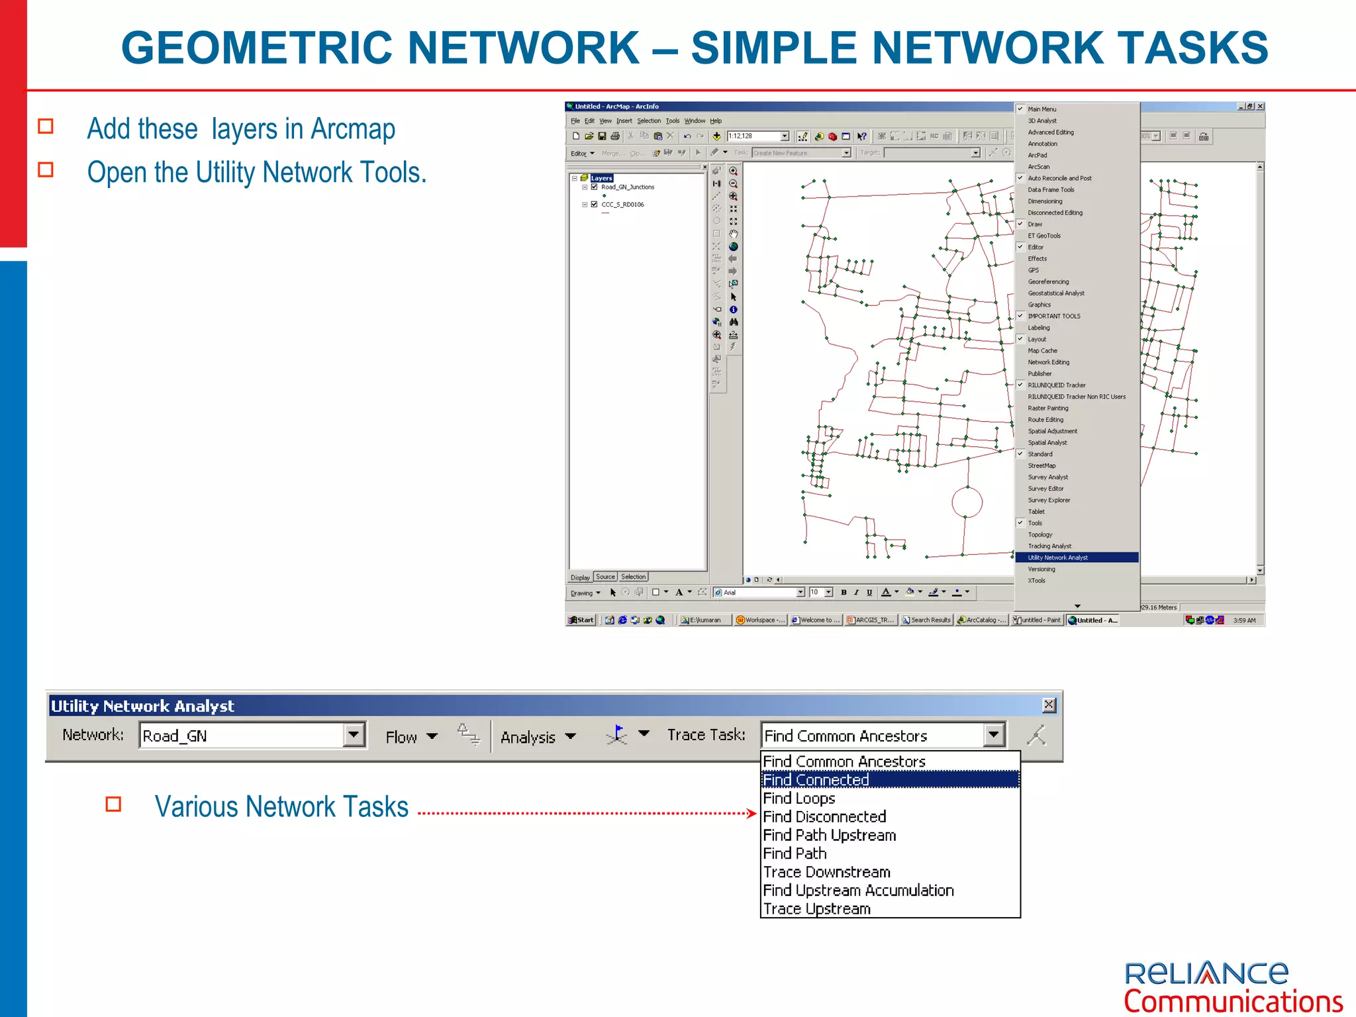This screenshot has width=1356, height=1017.
Task: Open the Arial font name dropdown
Action: point(800,592)
